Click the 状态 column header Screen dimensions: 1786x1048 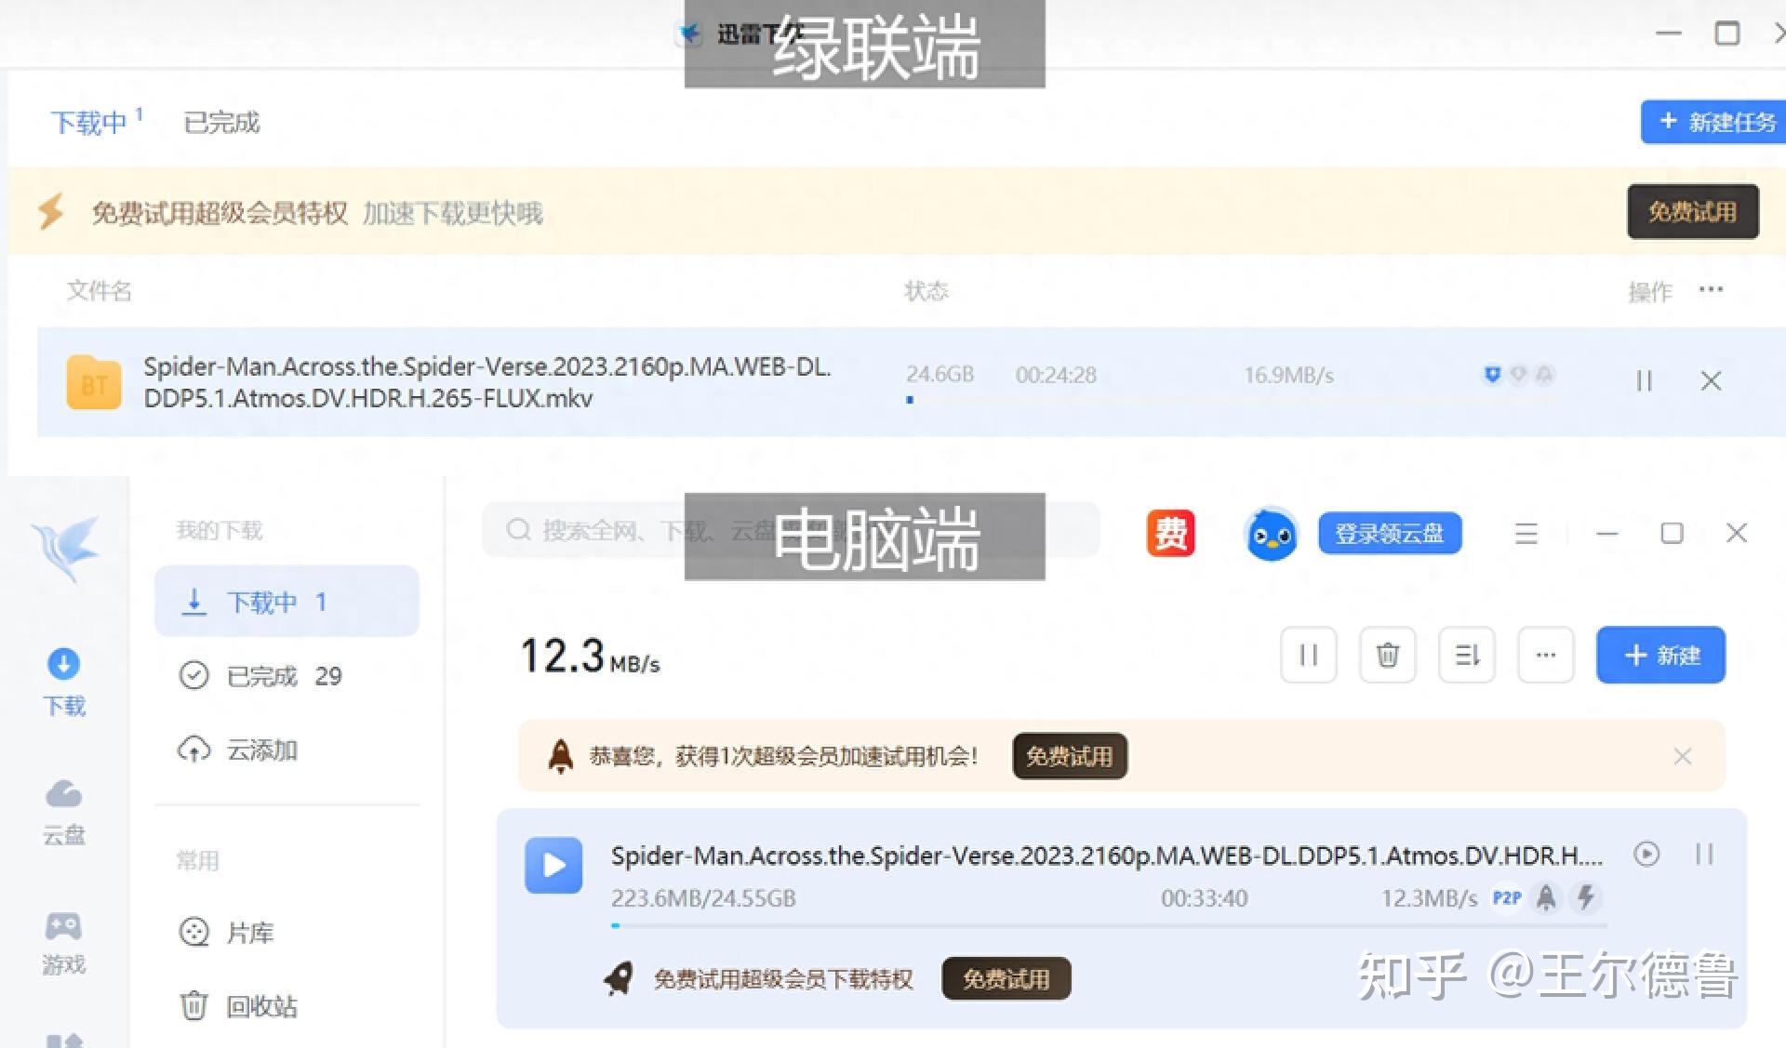tap(926, 291)
